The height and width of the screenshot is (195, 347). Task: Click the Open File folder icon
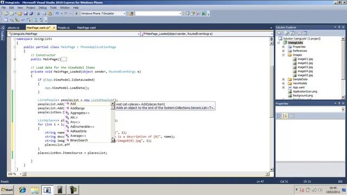[x=20, y=14]
